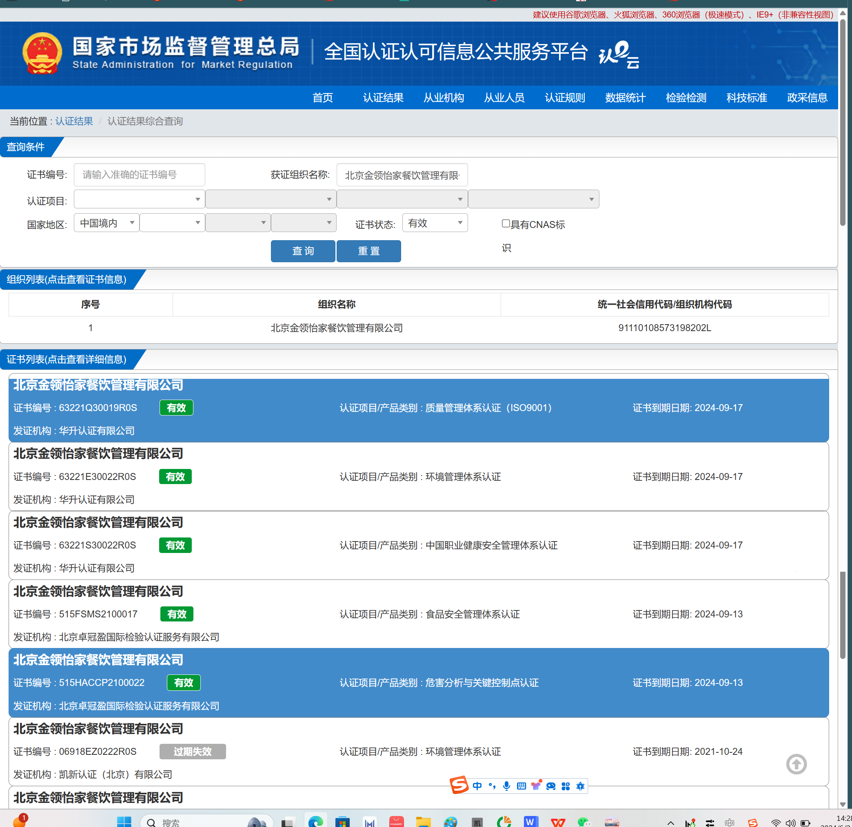Click the Sogou game controller icon

(x=551, y=786)
